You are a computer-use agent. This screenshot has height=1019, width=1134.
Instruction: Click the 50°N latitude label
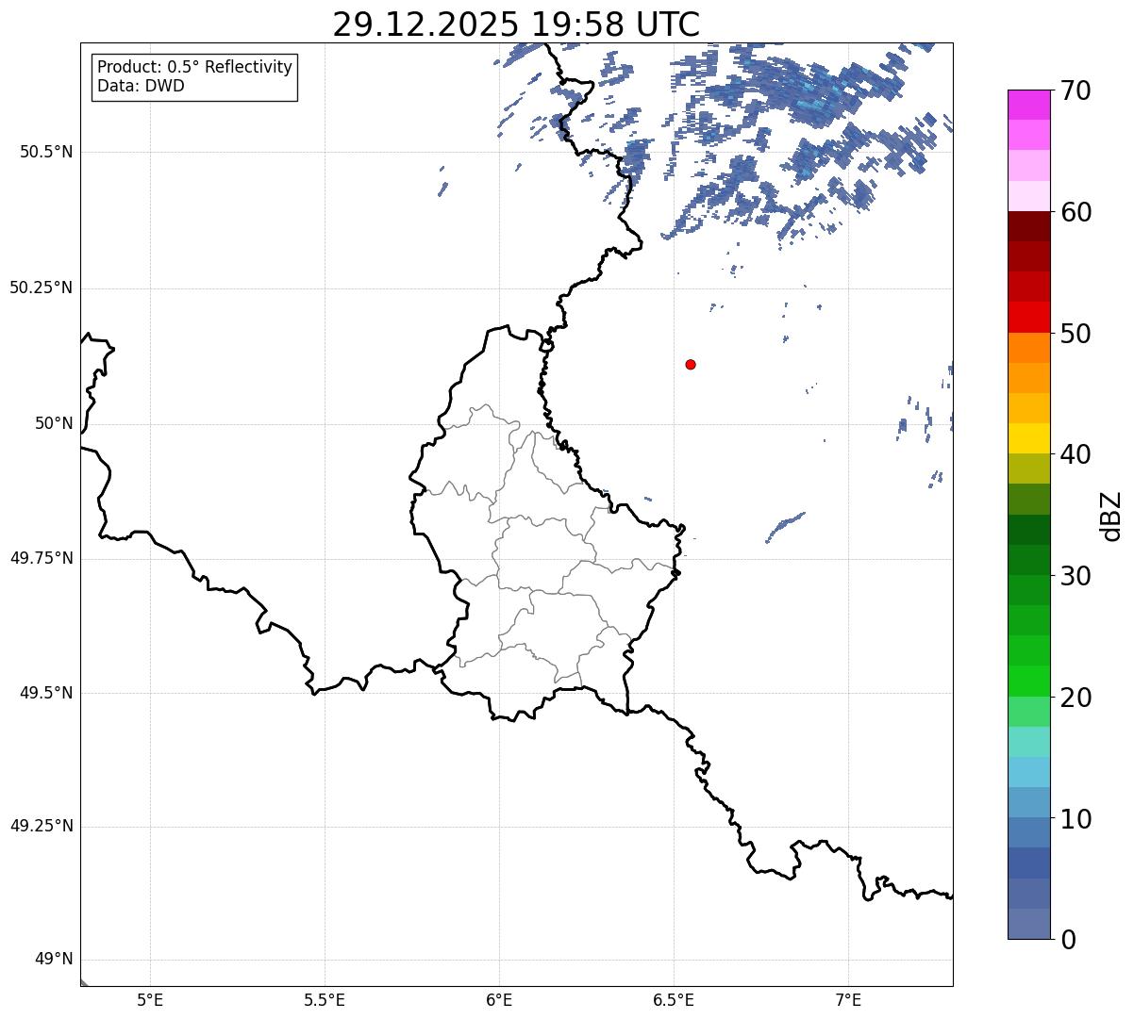tap(54, 423)
